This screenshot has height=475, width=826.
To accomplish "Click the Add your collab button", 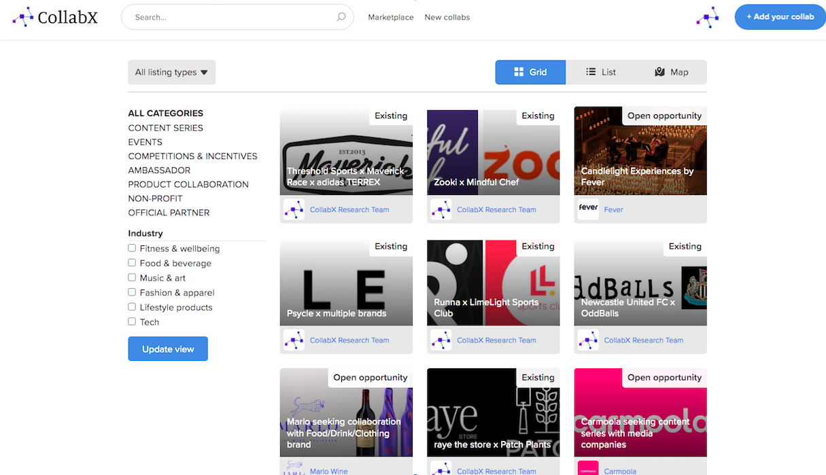I will 780,17.
